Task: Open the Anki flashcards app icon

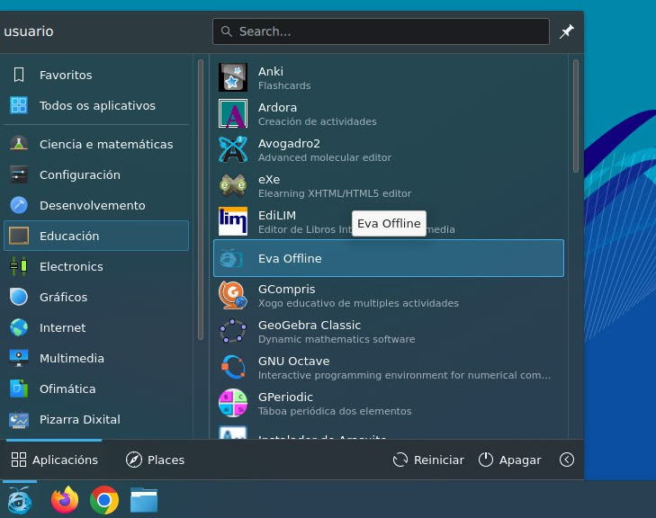Action: tap(233, 78)
